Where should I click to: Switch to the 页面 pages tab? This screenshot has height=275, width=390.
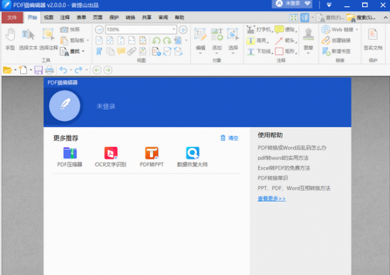coord(97,18)
